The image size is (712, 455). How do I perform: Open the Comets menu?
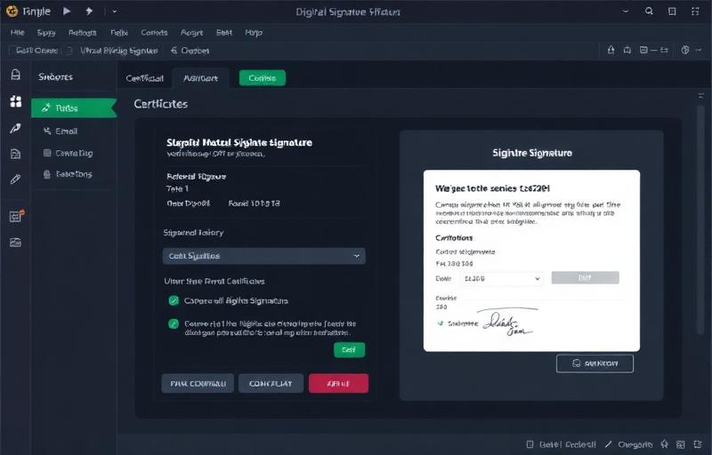pos(154,33)
